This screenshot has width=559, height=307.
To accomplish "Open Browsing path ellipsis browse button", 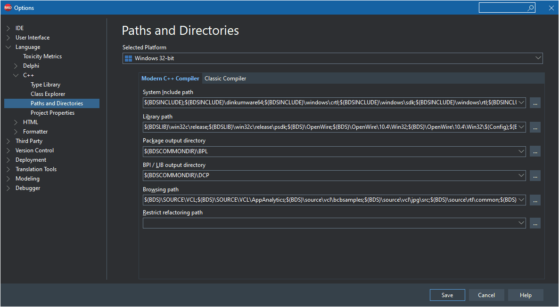I will coord(535,200).
